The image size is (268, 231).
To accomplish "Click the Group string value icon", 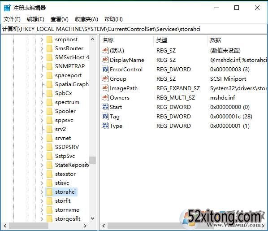I will 105,78.
